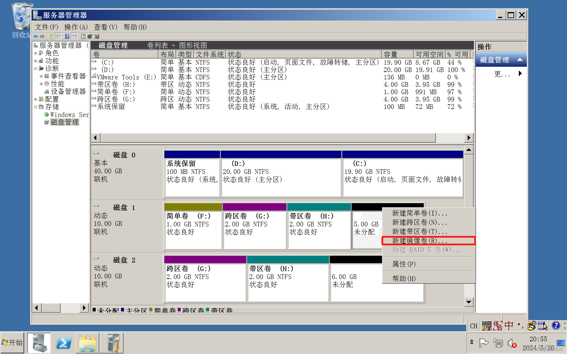Image resolution: width=567 pixels, height=354 pixels.
Task: Select the 系统保留 partition on 磁盘 0
Action: coord(192,174)
